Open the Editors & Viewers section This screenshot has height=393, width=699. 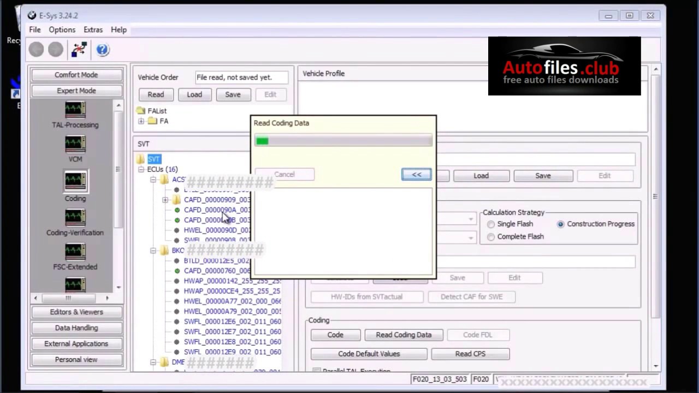(x=76, y=312)
